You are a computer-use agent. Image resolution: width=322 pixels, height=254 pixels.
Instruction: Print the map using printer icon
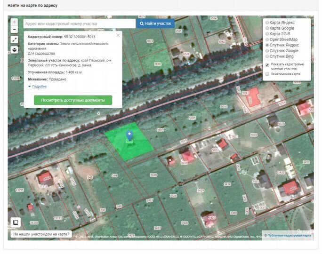pyautogui.click(x=14, y=49)
